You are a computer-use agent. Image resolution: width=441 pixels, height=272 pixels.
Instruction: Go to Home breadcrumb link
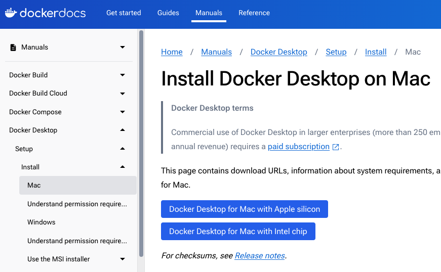point(172,52)
